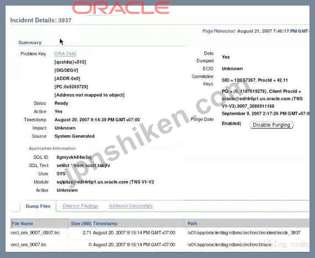
Task: Click the Application Information heading
Action: [53, 148]
